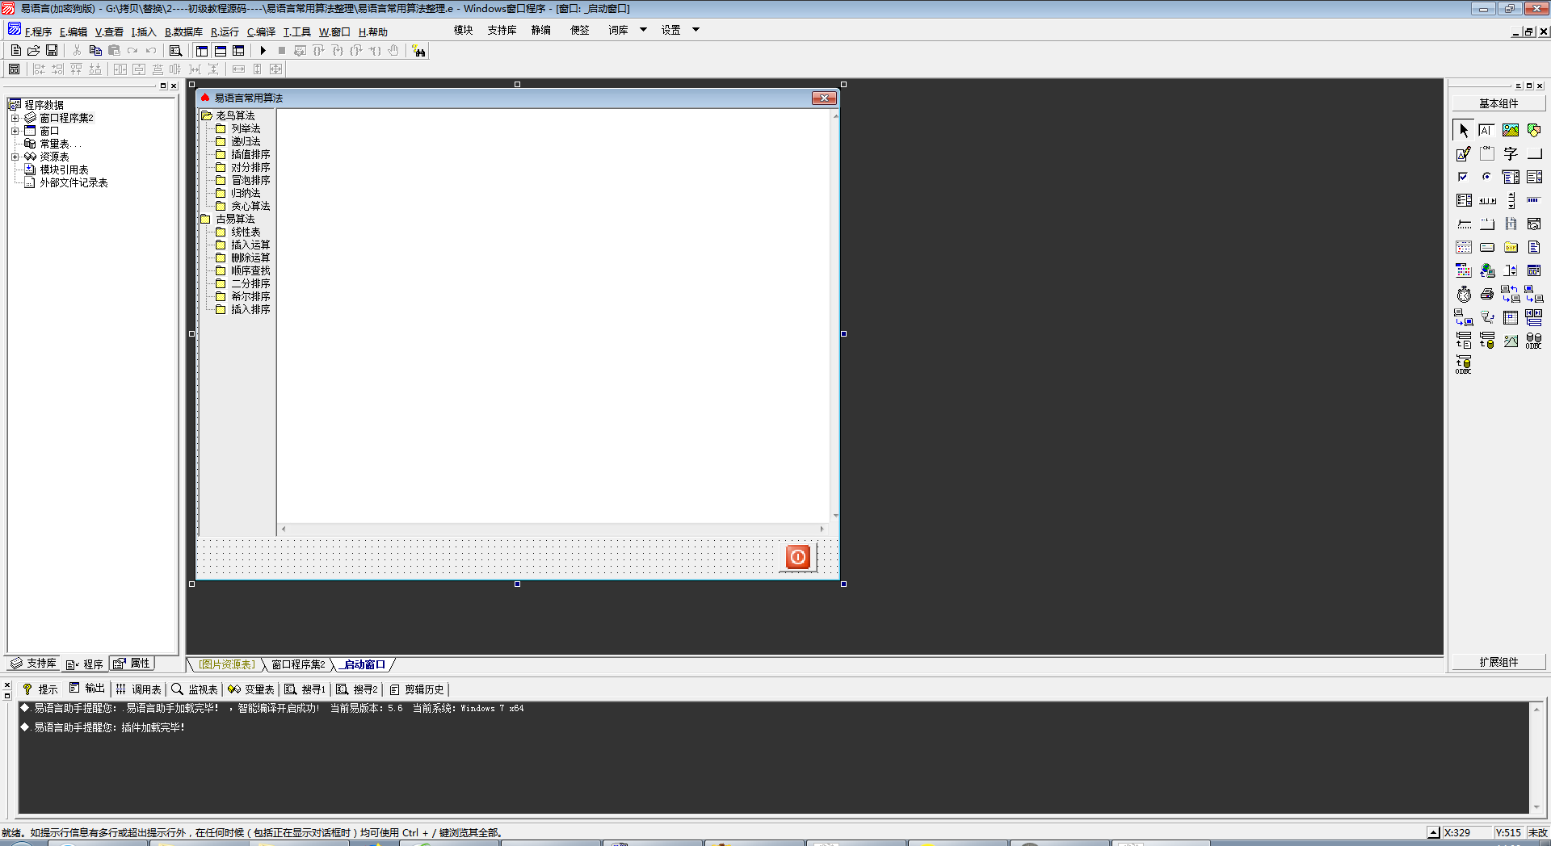Pick the button component

pyautogui.click(x=1534, y=153)
